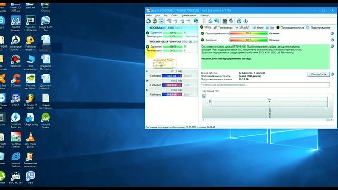Open CCleaner desktop shortcut

click(x=15, y=80)
